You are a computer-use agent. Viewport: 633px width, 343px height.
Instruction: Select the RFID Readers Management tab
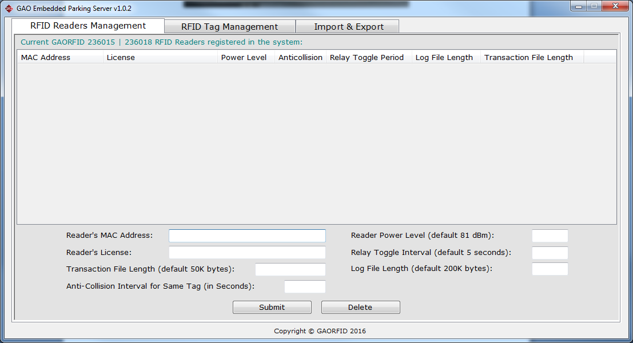click(88, 26)
